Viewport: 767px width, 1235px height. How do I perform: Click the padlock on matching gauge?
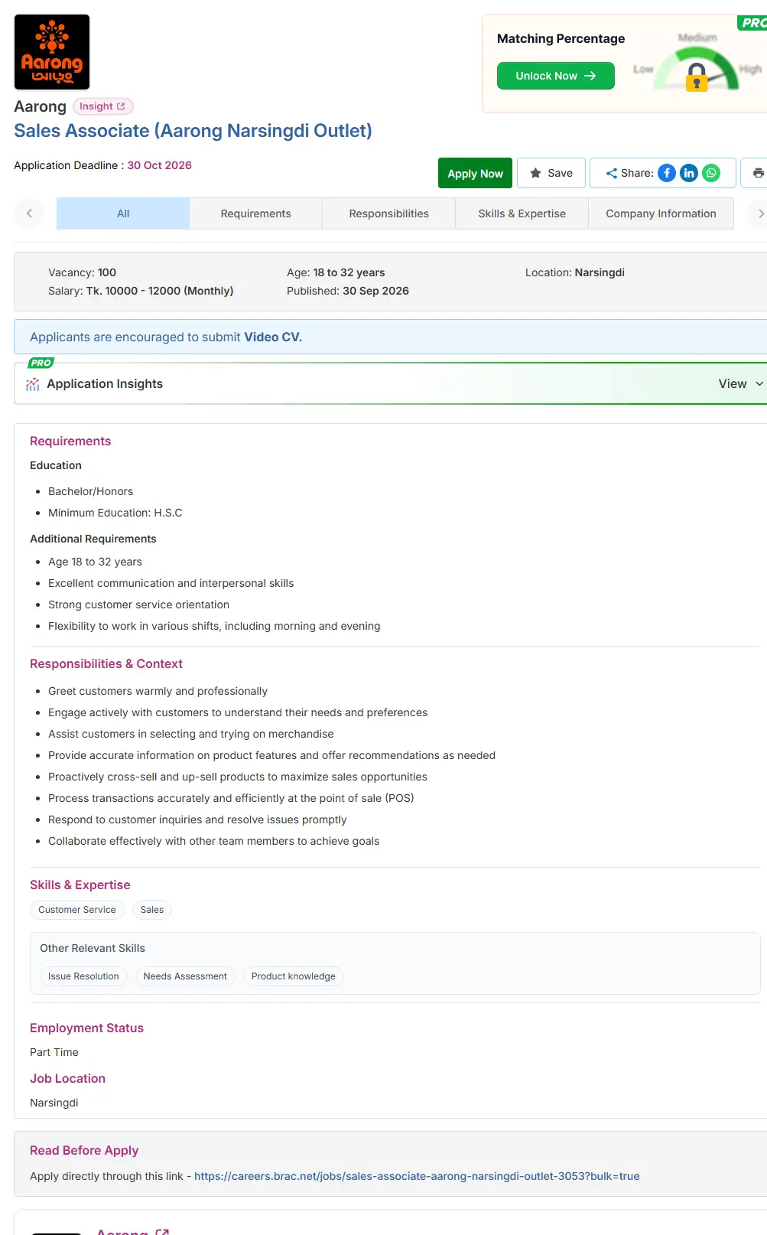697,77
